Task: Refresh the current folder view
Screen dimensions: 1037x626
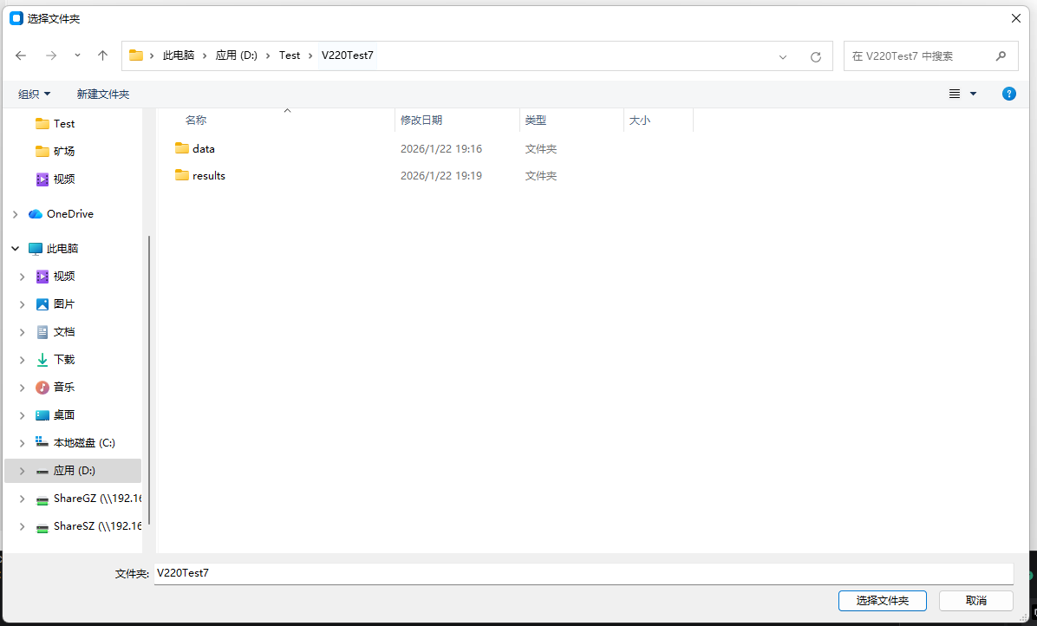Action: [x=815, y=56]
